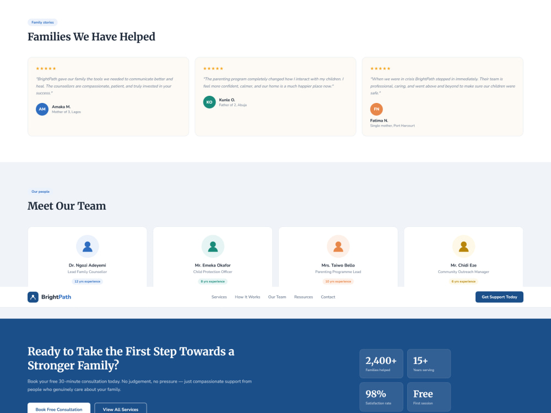
Task: Click the Meet Our Team heading
Action: (x=67, y=206)
